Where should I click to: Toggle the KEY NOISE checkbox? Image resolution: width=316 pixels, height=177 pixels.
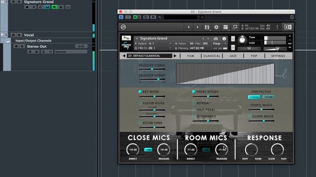point(140,92)
